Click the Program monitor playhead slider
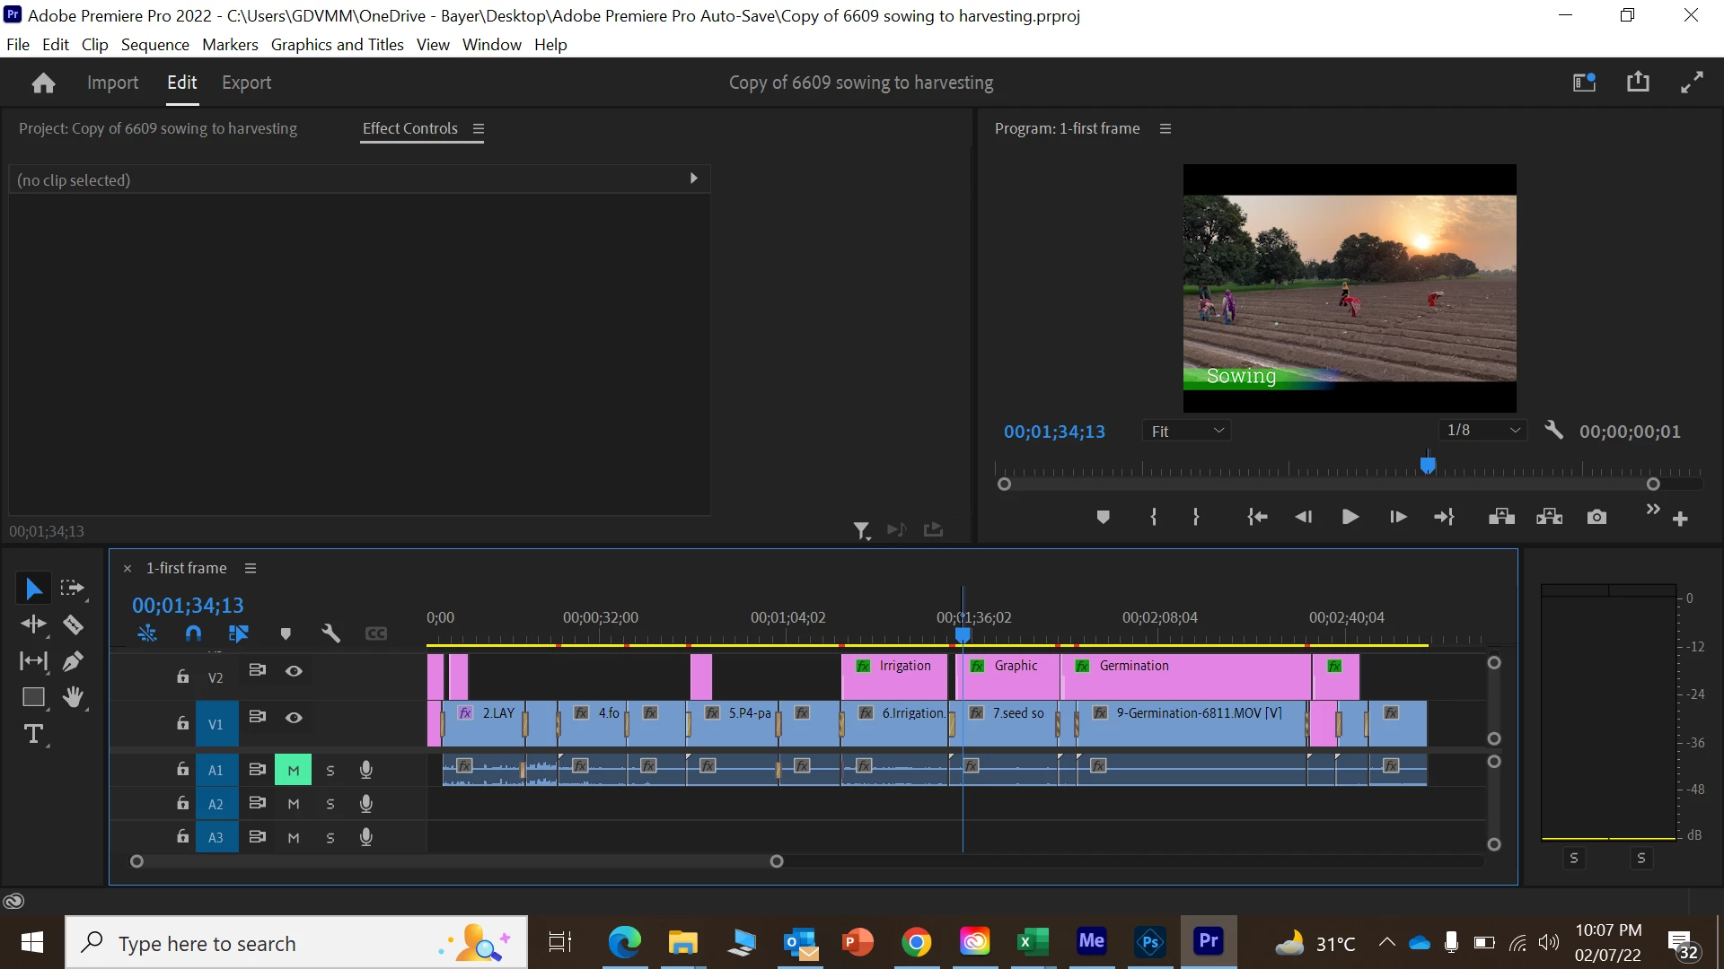 [1428, 465]
